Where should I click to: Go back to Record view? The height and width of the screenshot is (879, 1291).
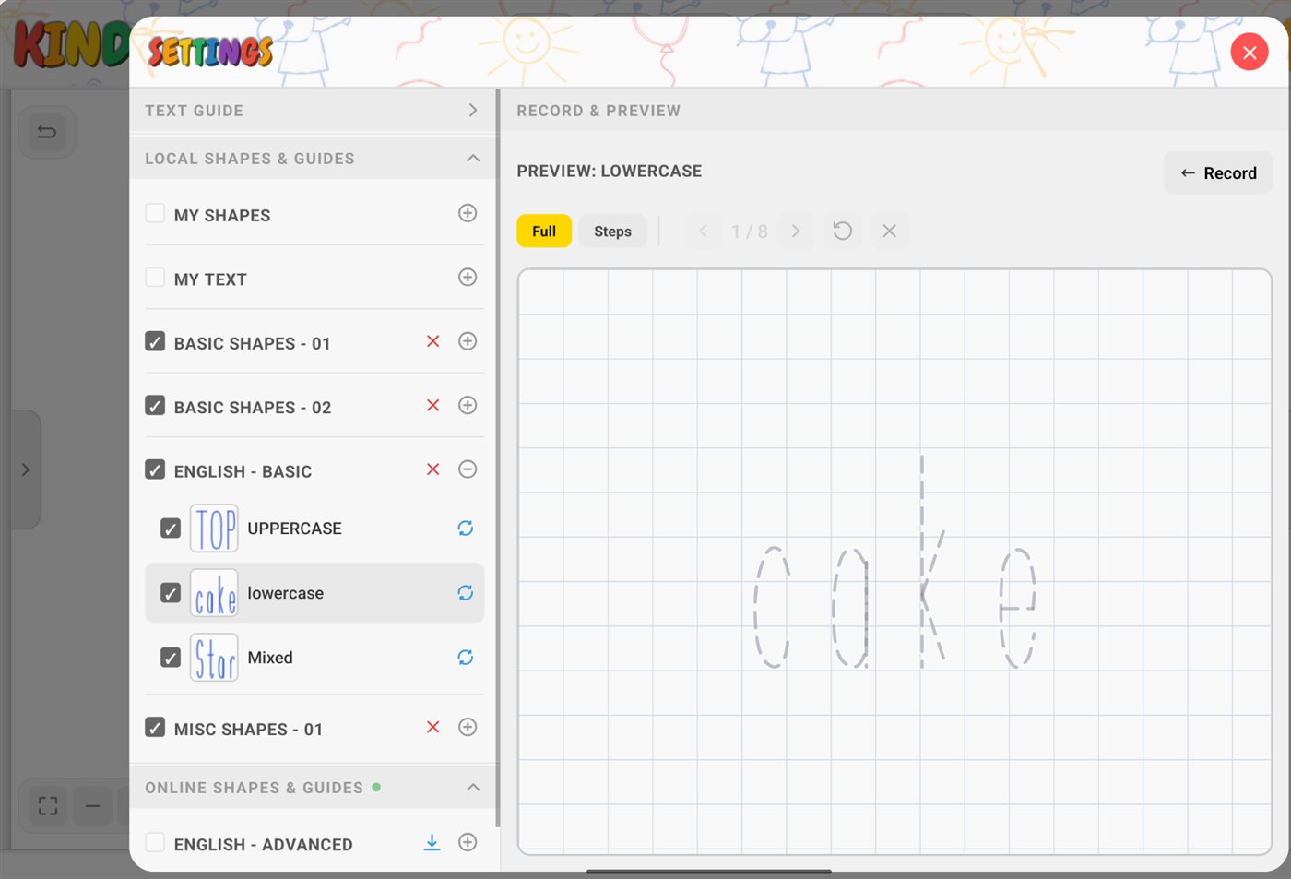(1218, 173)
